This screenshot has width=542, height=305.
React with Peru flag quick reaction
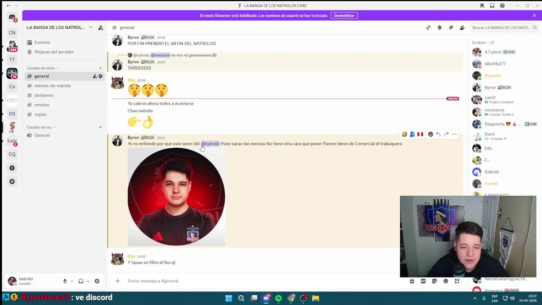[x=420, y=134]
